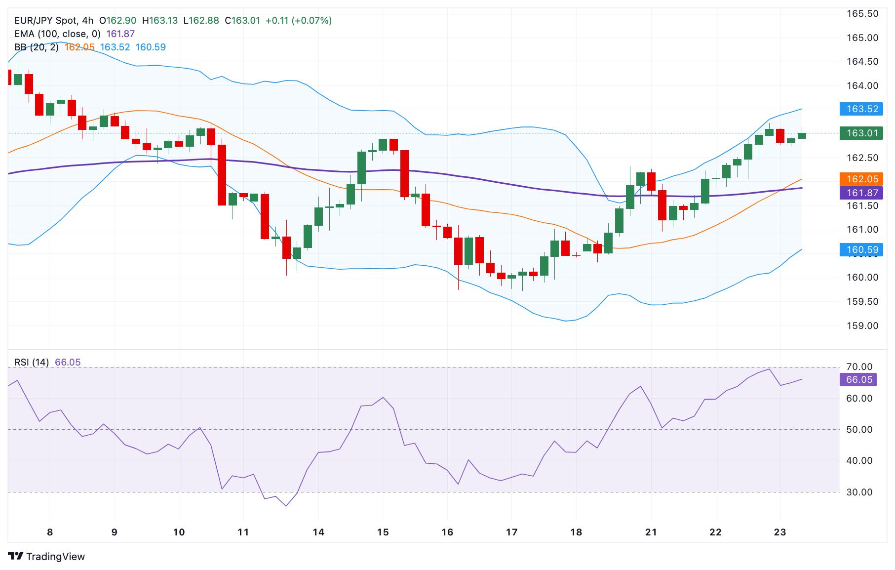Click date label 8 on time axis

(50, 532)
